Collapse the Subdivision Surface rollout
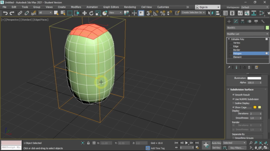 228,89
